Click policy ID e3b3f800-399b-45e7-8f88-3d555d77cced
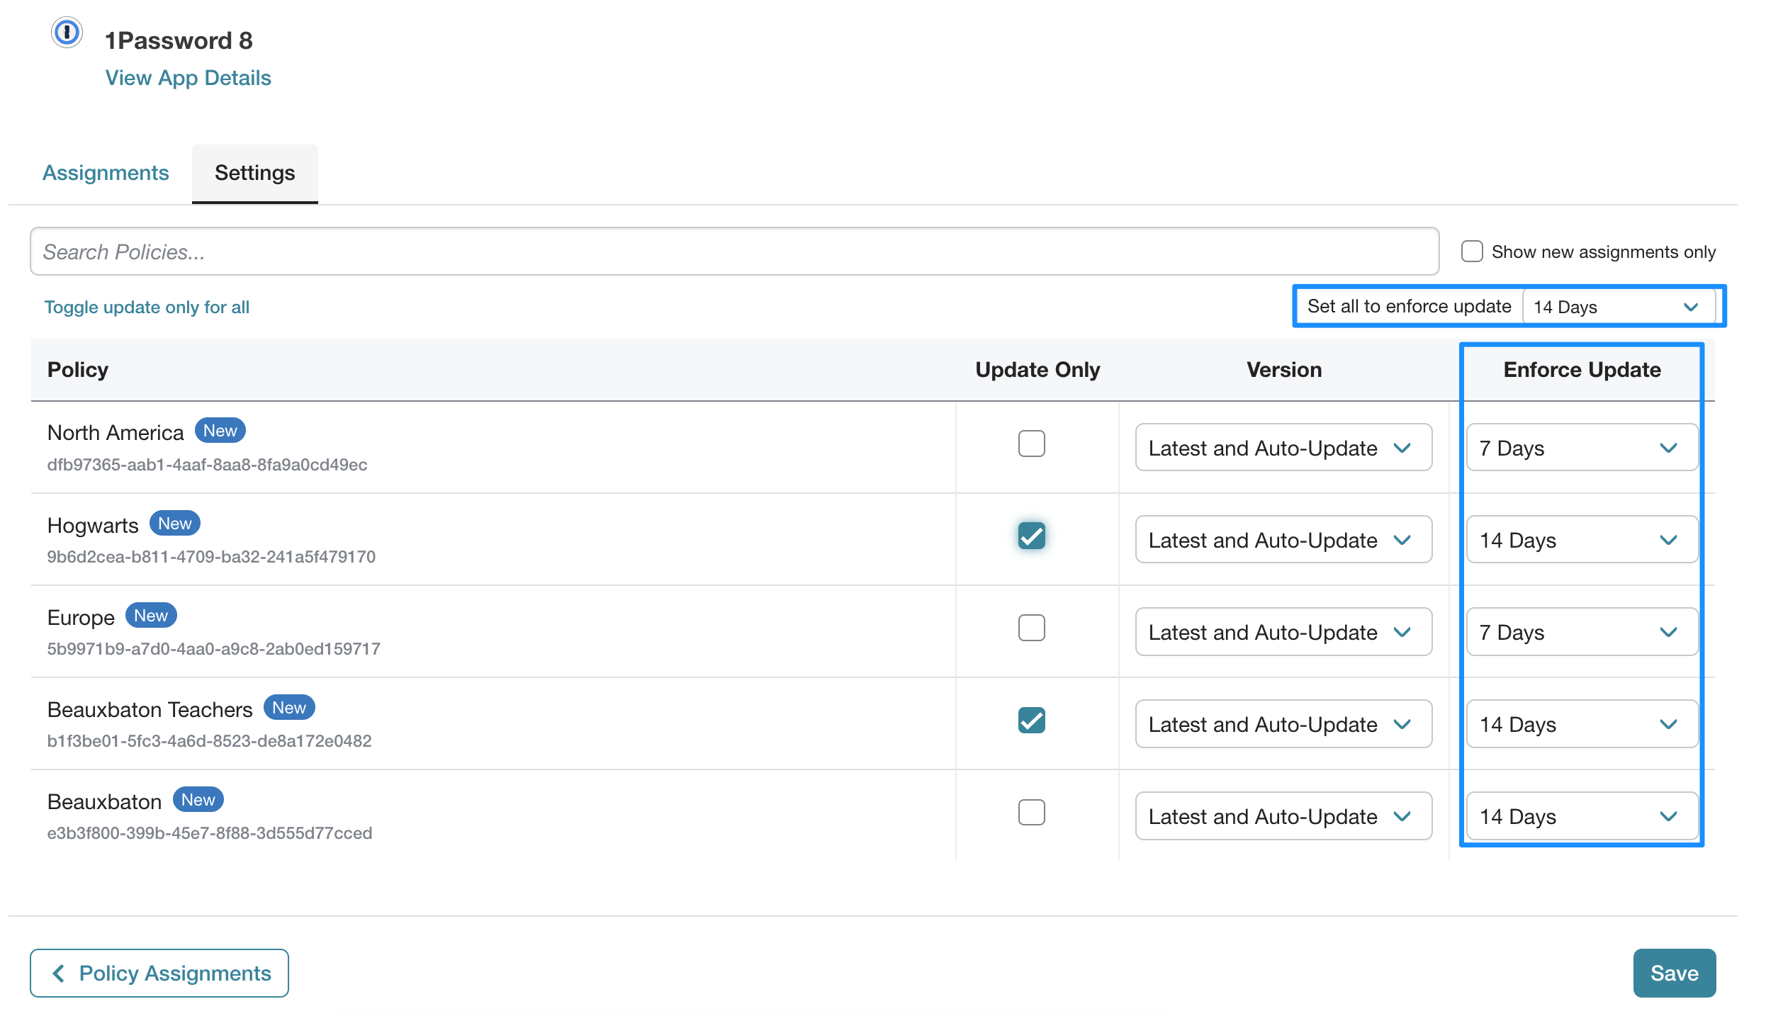This screenshot has width=1766, height=1016. 209,833
